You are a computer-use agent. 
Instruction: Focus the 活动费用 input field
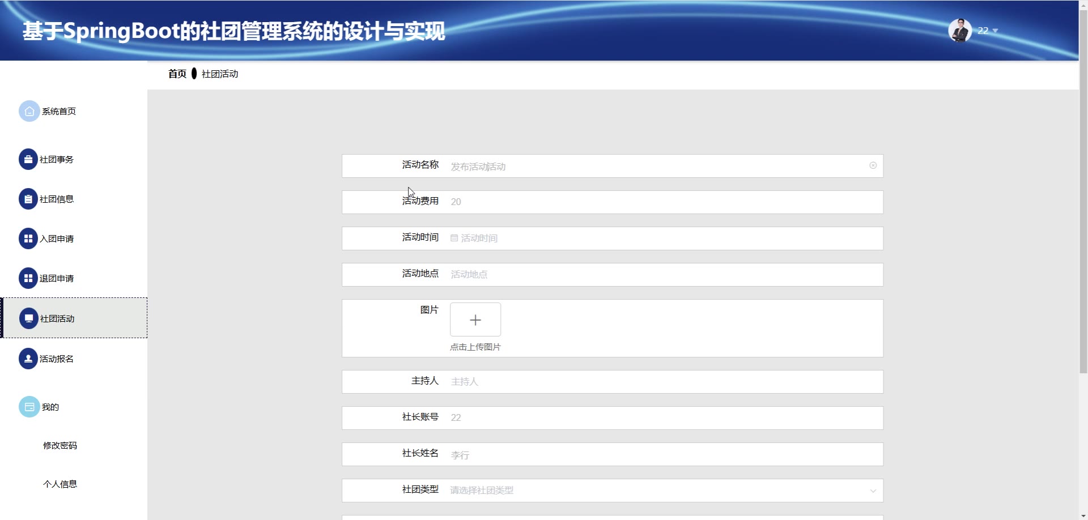(664, 202)
